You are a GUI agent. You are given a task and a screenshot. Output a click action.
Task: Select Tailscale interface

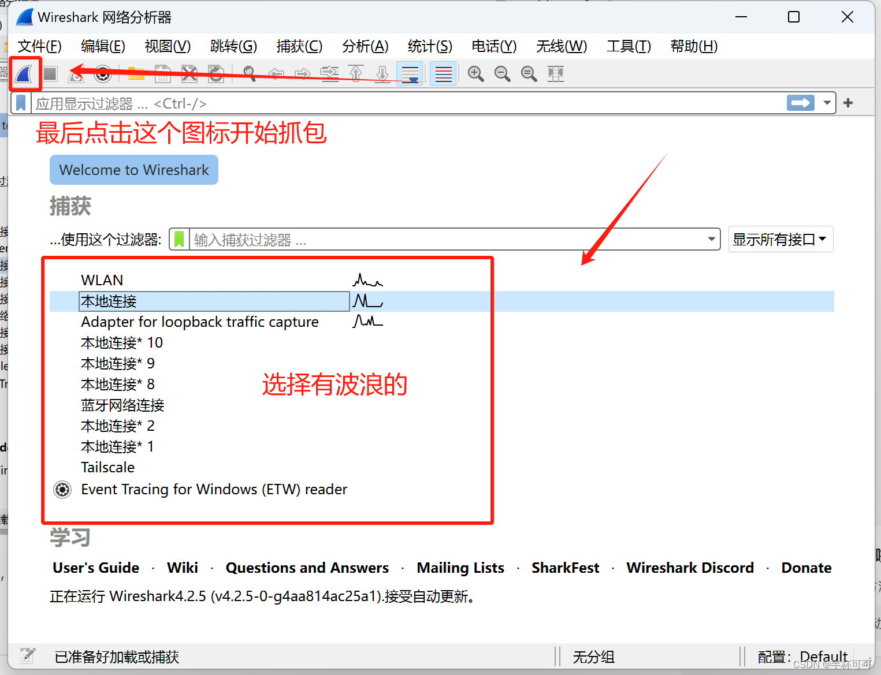point(107,467)
